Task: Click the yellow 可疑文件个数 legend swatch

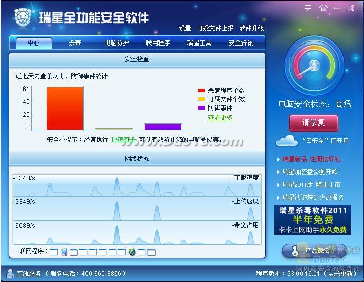Action: (x=201, y=99)
